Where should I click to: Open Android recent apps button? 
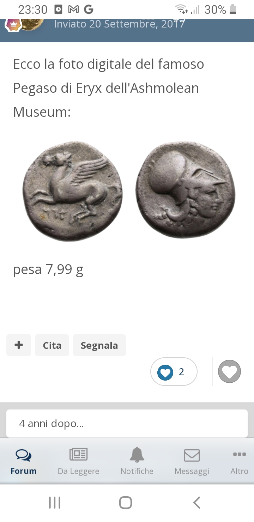click(55, 502)
